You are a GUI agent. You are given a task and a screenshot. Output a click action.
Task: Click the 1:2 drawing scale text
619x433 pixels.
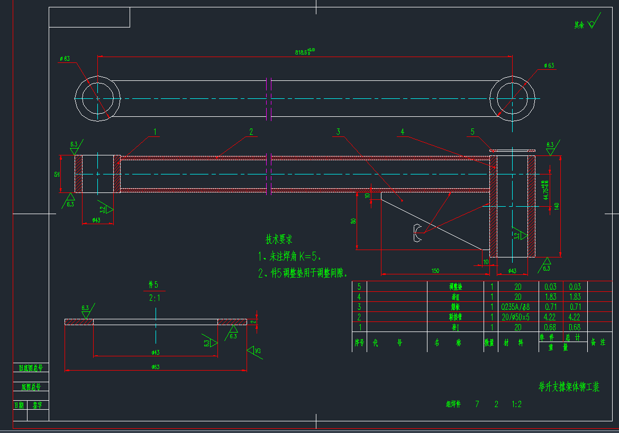517,404
